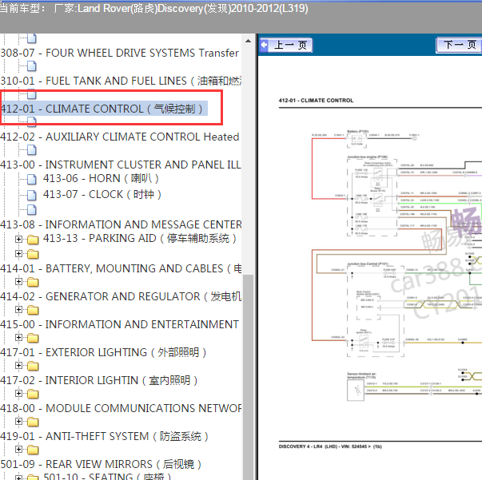Click the climate control wiring diagram page
Image resolution: width=482 pixels, height=480 pixels.
[370, 268]
